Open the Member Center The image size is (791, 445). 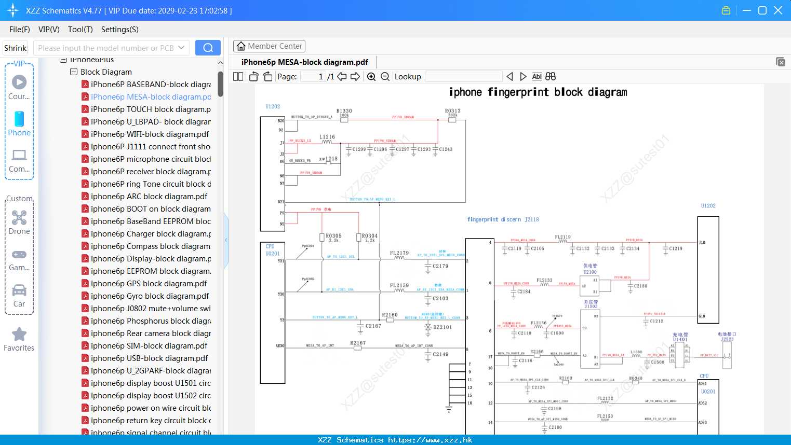coord(269,46)
